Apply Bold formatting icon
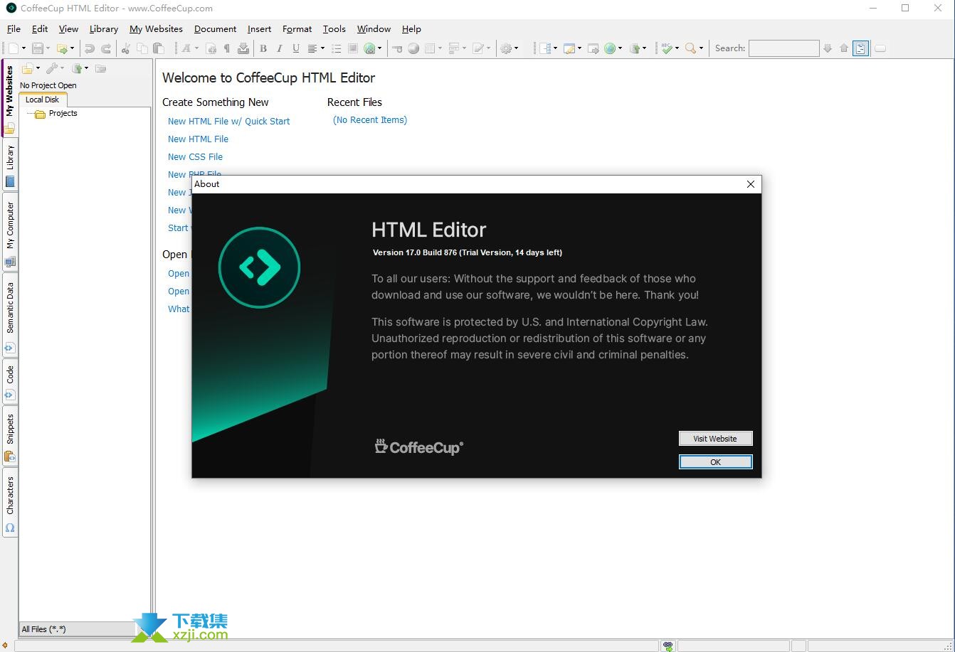The width and height of the screenshot is (955, 652). click(263, 48)
